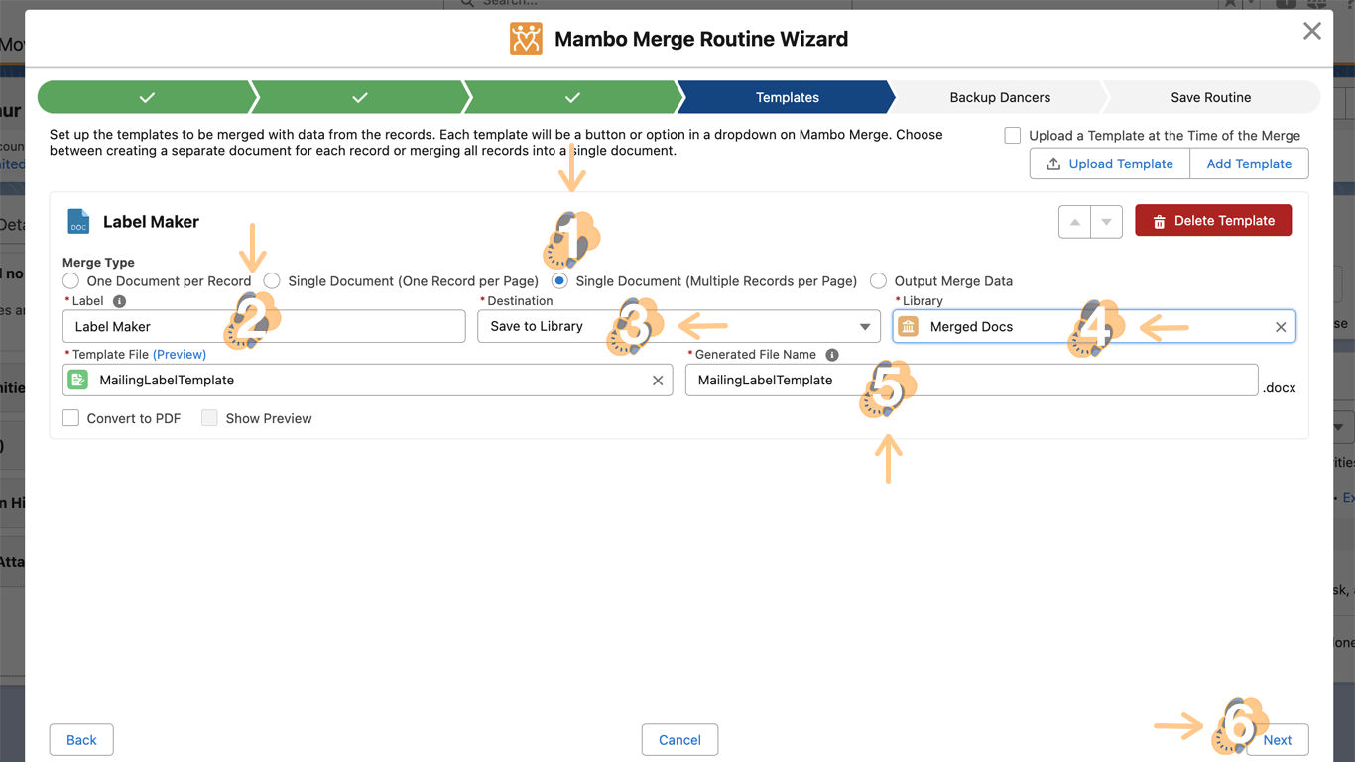Move the Label Maker template up

pos(1074,222)
